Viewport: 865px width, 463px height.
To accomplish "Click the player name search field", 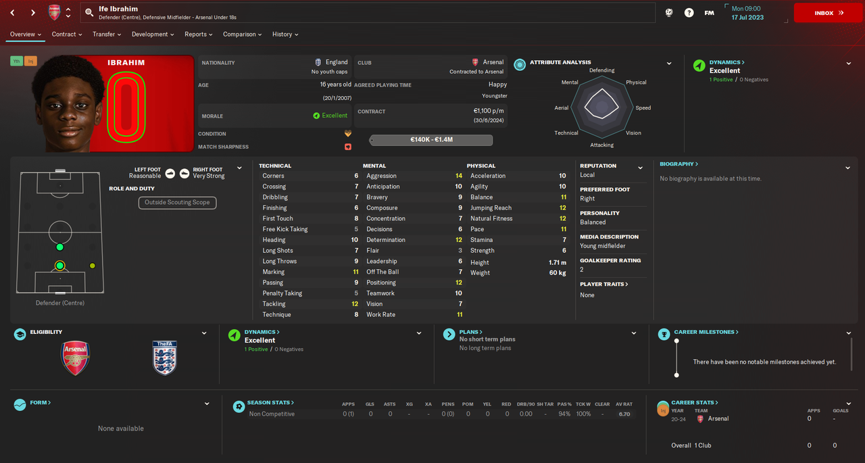I will [x=367, y=13].
